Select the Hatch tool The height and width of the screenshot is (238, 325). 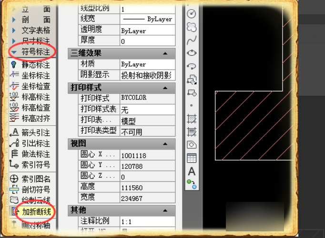pos(192,119)
